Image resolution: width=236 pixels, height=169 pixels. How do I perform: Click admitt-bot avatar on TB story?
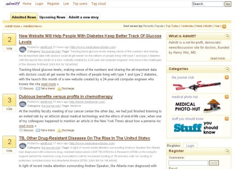tap(23, 146)
